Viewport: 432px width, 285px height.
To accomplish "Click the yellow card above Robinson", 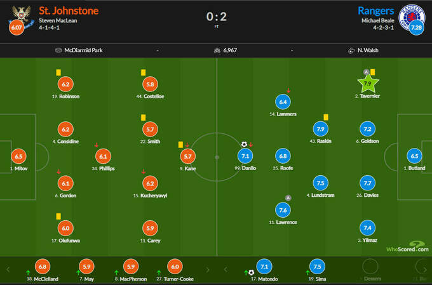I will [58, 72].
